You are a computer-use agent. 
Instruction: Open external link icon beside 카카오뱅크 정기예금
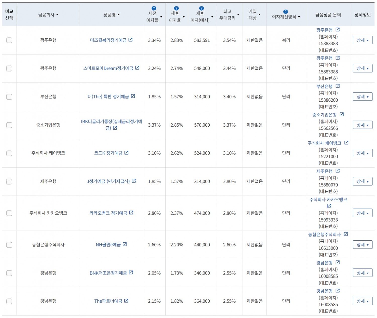click(131, 213)
